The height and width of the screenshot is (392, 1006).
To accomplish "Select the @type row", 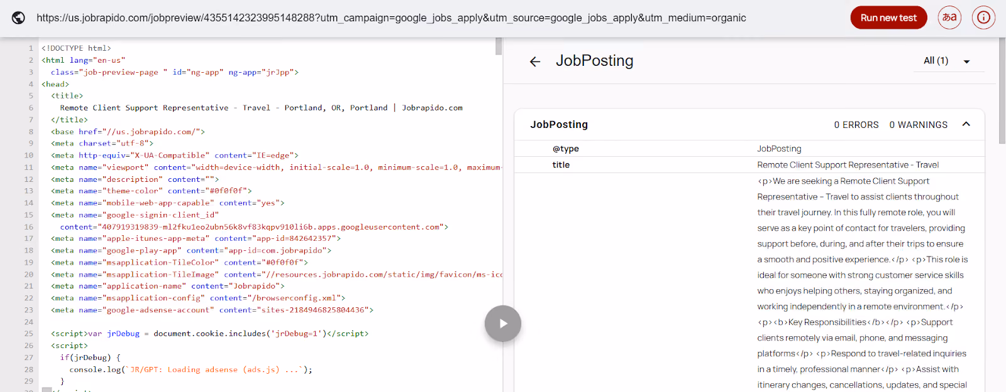I will tap(749, 149).
